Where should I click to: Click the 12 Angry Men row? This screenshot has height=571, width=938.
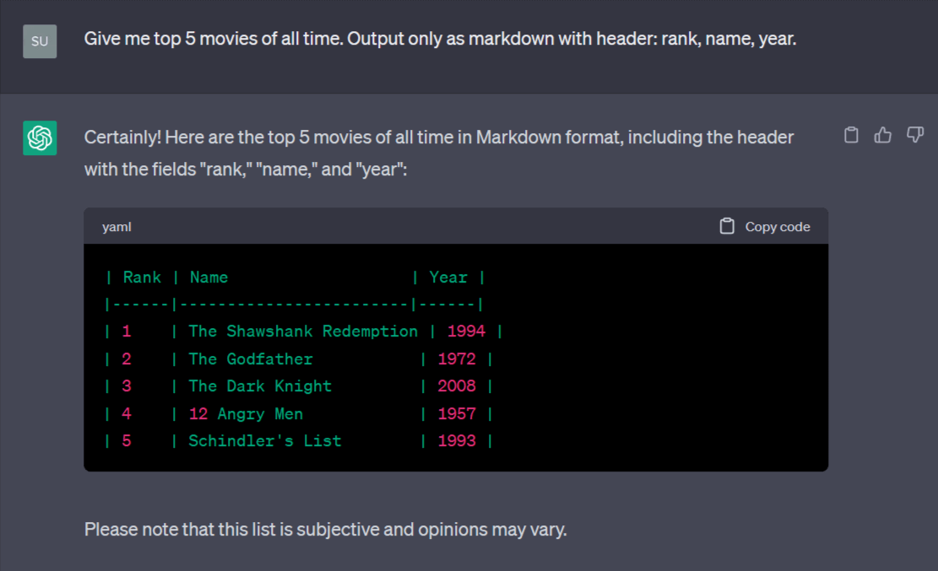[299, 414]
